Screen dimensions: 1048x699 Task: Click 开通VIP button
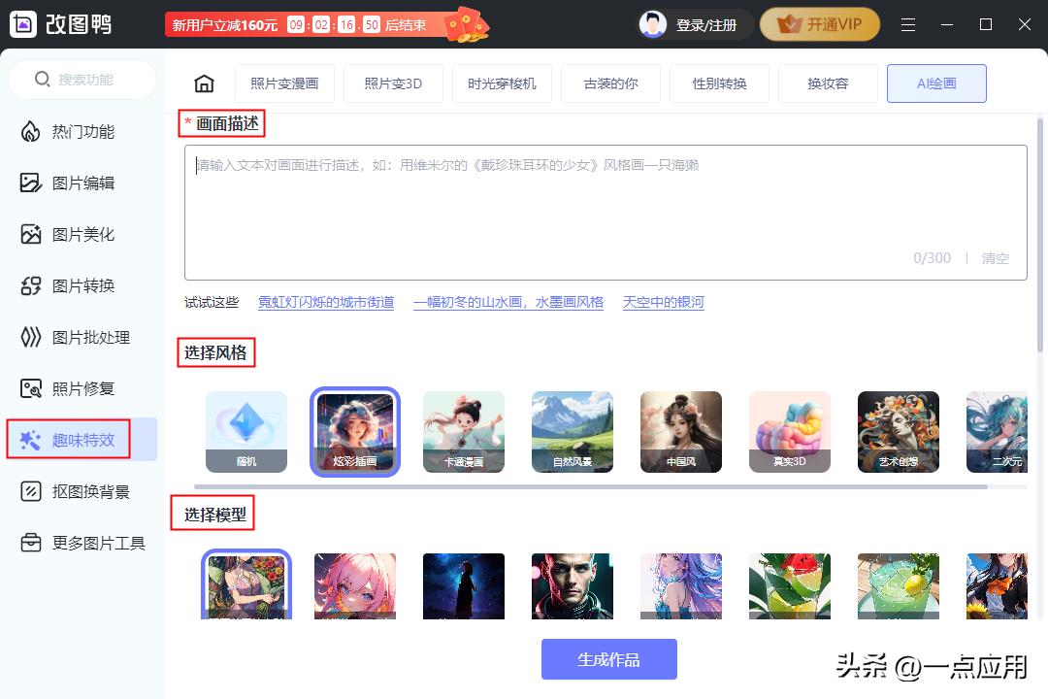[820, 24]
